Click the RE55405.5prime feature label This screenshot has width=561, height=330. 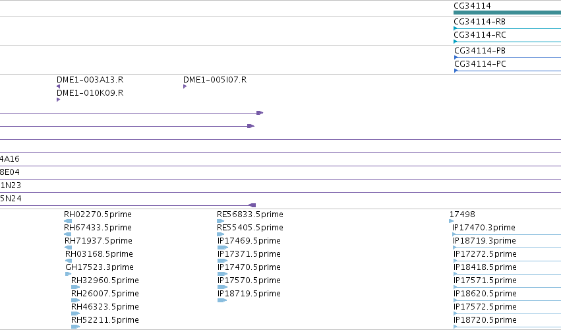click(250, 227)
